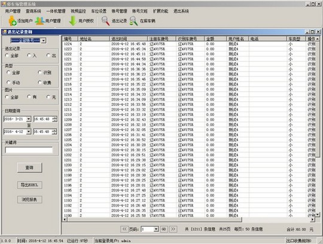Click the 进出记录查询 window title icon

pyautogui.click(x=4, y=32)
